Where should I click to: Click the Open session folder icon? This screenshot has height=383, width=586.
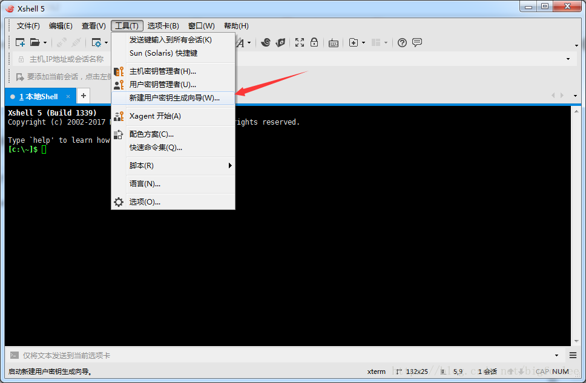pos(35,42)
